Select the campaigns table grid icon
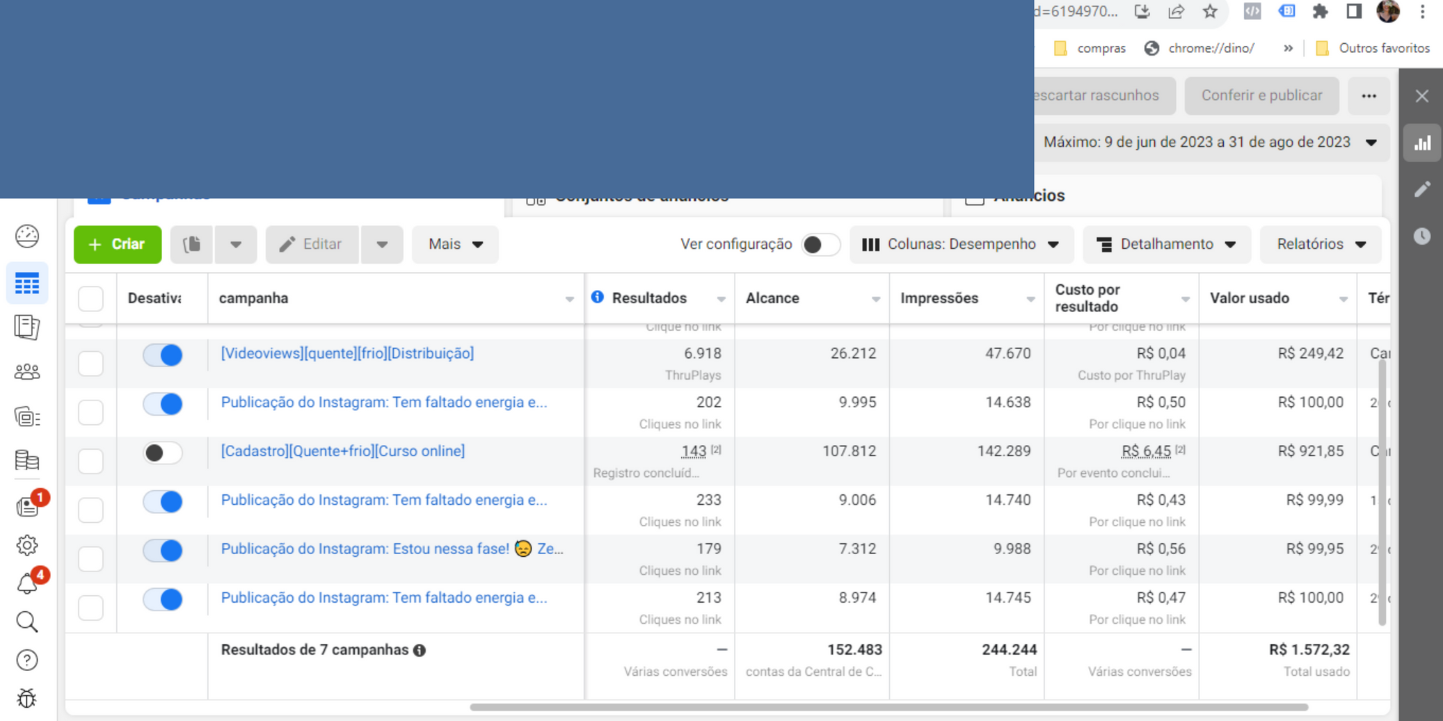The image size is (1443, 721). click(27, 284)
